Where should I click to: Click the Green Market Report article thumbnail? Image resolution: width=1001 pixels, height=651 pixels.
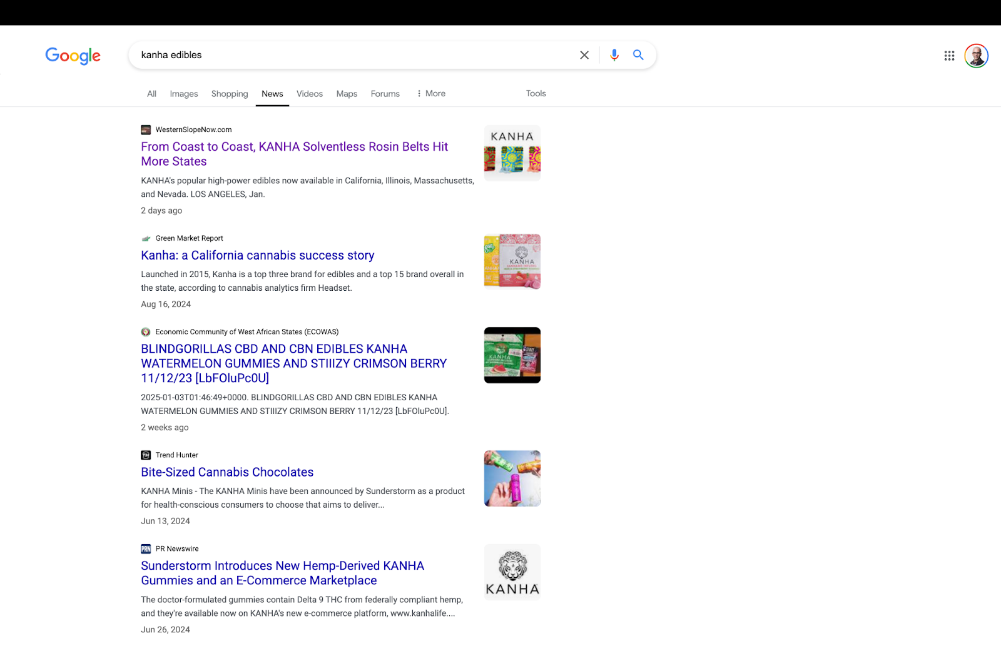click(512, 262)
